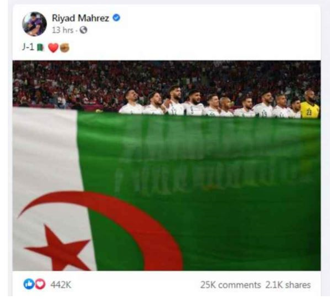Open Riyad Mahrez's profile picture
The width and height of the screenshot is (330, 299).
(34, 24)
